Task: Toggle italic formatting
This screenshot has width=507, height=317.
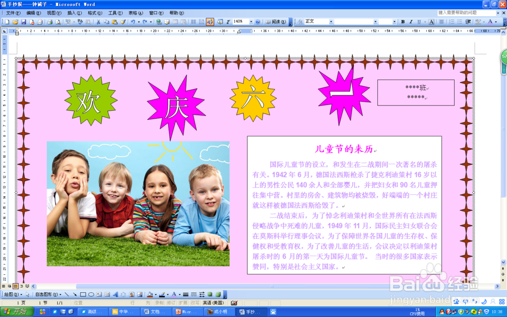Action: 410,21
